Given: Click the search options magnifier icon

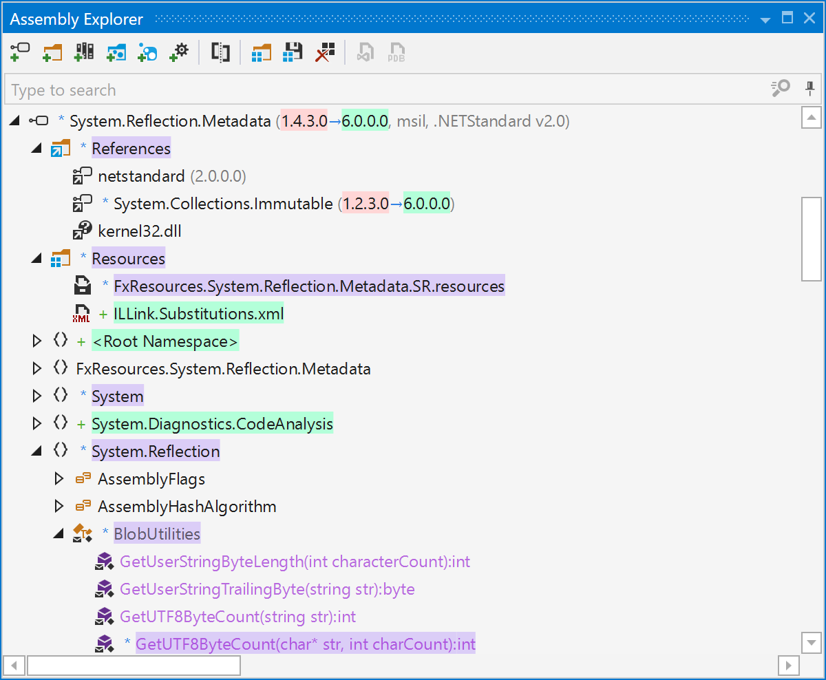Looking at the screenshot, I should (780, 88).
